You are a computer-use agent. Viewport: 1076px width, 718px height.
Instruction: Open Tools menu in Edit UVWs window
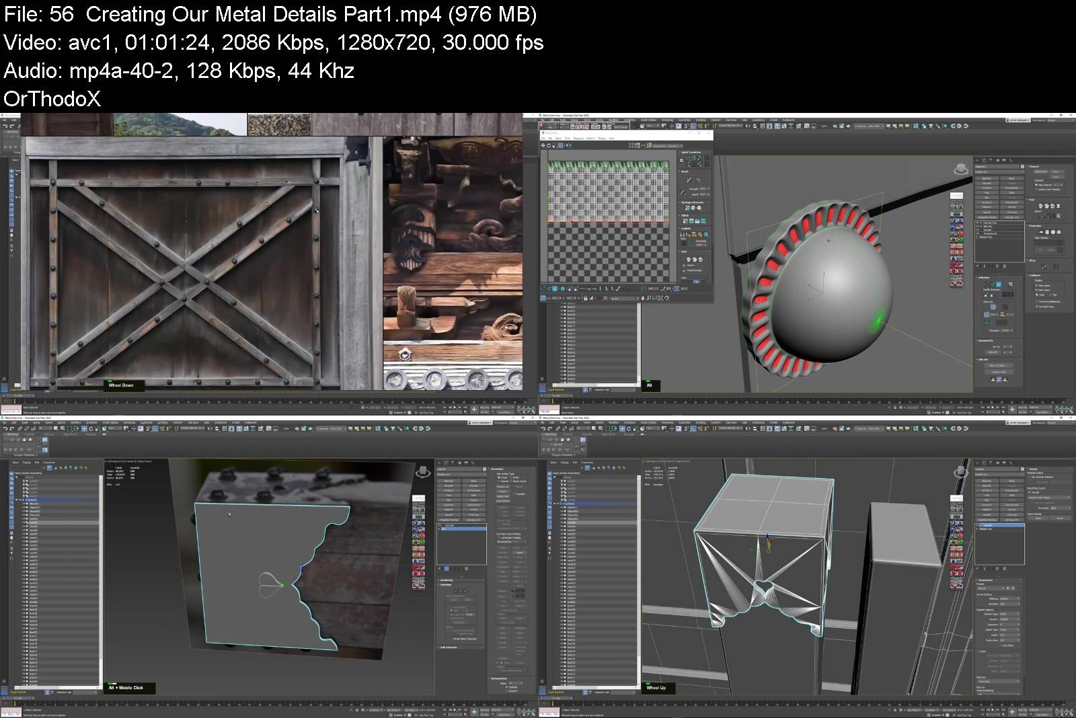pyautogui.click(x=568, y=138)
